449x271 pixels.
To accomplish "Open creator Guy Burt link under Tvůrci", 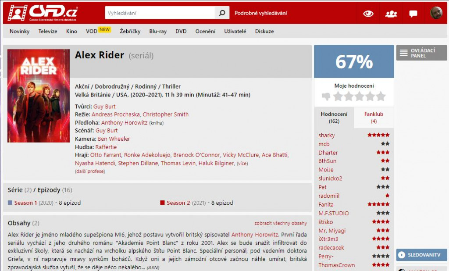I will pos(104,107).
